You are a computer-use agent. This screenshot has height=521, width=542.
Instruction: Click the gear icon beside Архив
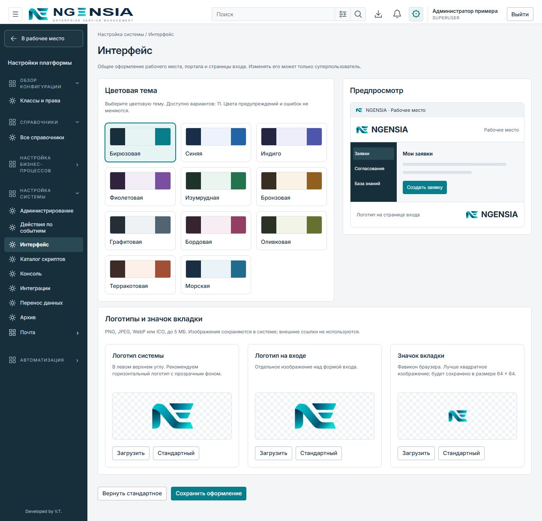point(12,317)
